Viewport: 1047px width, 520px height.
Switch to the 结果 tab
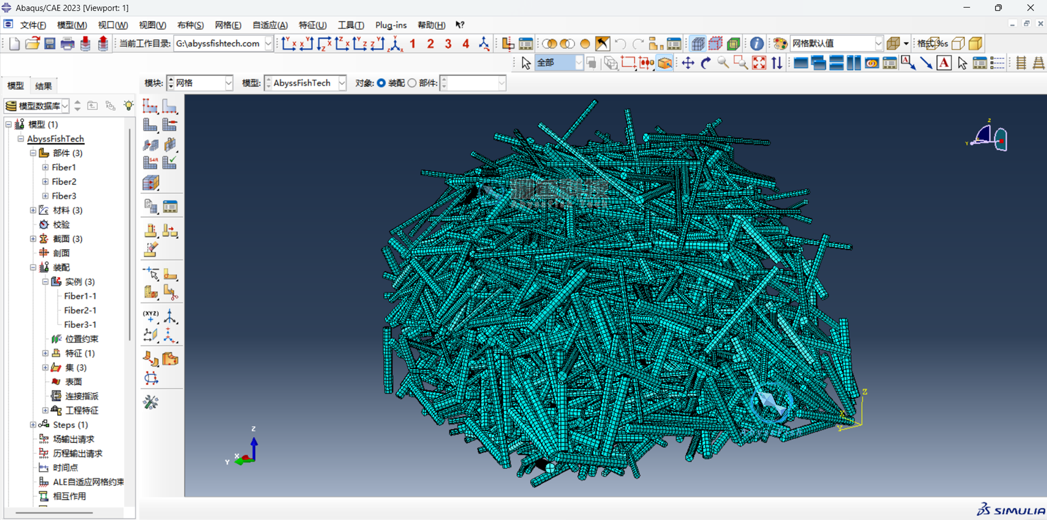(43, 86)
